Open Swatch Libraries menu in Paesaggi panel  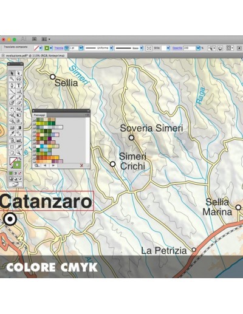[x=36, y=165]
